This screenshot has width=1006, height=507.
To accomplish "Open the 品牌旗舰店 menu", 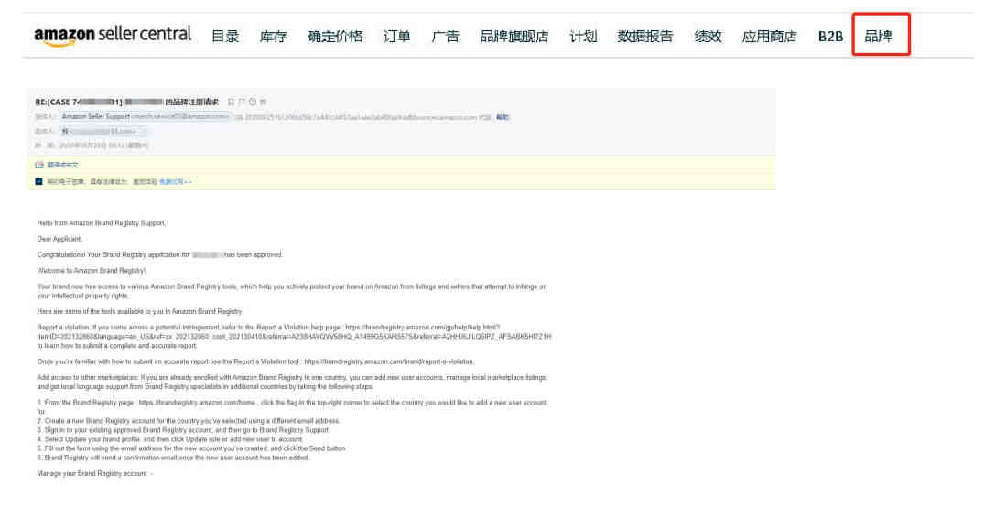I will 514,37.
